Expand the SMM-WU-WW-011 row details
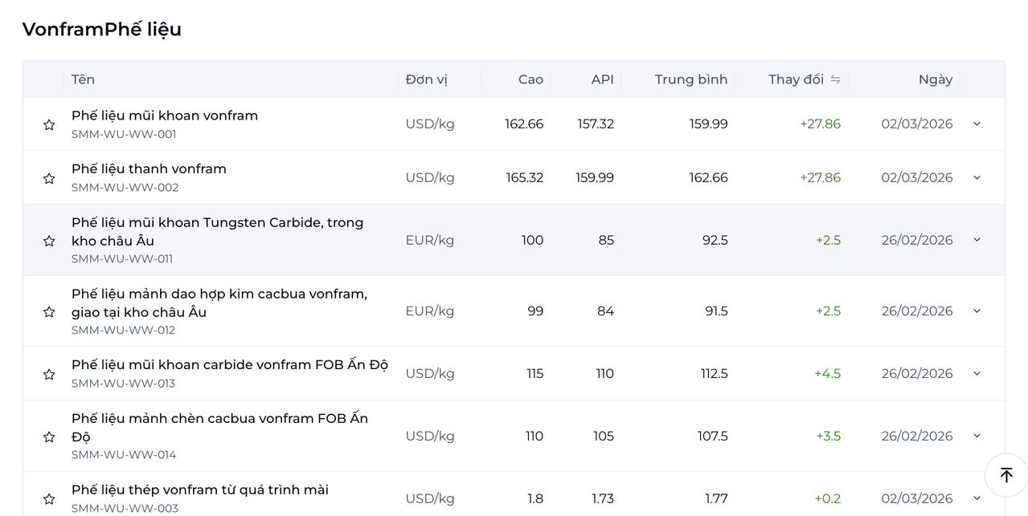The width and height of the screenshot is (1028, 516). (977, 239)
